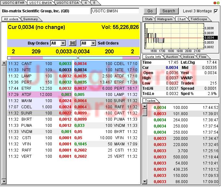Image resolution: width=222 pixels, height=187 pixels.
Task: Select the ETRF sell order of 13.467
Action: (x=106, y=82)
